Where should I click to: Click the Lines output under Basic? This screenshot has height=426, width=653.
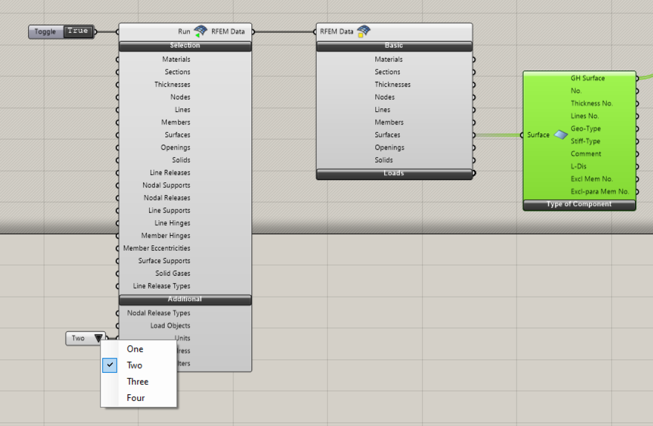click(382, 110)
